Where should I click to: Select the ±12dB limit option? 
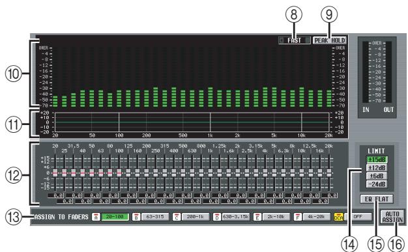[x=377, y=168]
